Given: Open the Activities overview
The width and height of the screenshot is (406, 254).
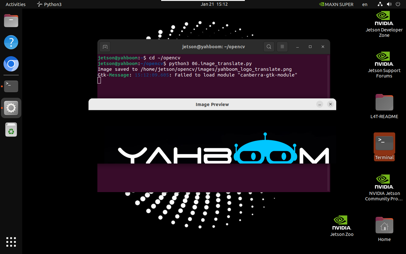Looking at the screenshot, I should pos(16,4).
